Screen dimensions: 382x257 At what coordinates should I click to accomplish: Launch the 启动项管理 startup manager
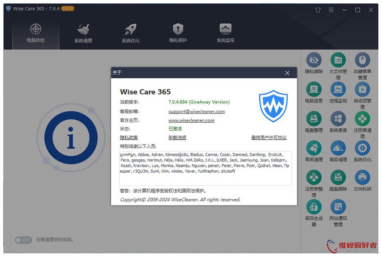point(362,95)
